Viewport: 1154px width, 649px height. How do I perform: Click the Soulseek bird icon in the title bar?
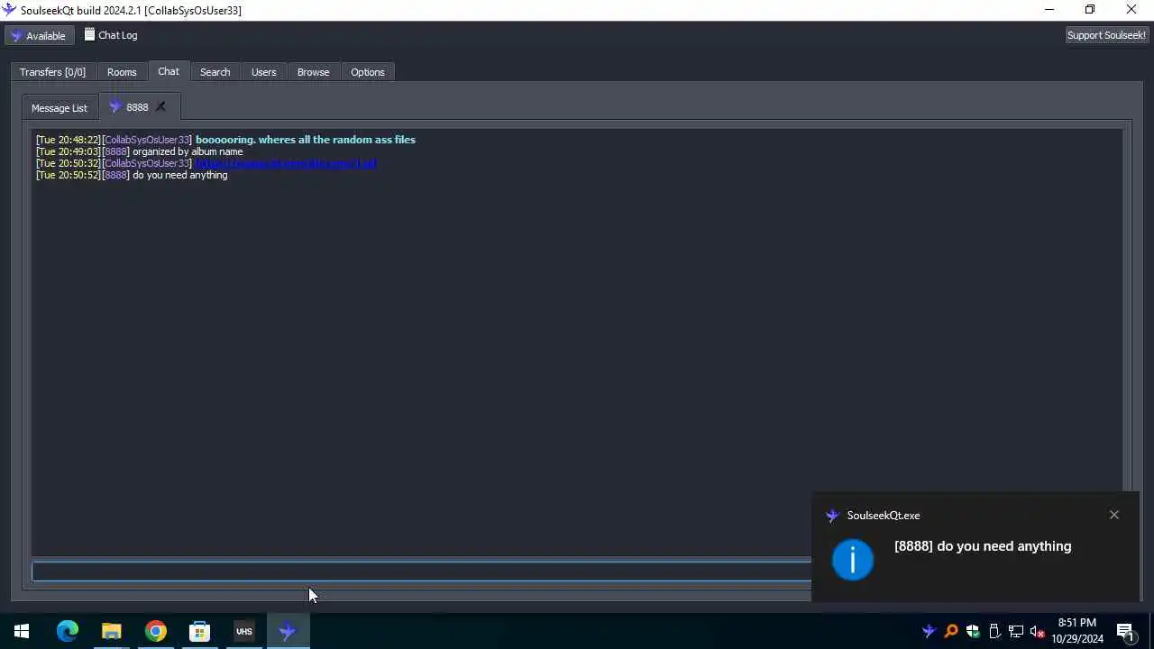coord(9,10)
